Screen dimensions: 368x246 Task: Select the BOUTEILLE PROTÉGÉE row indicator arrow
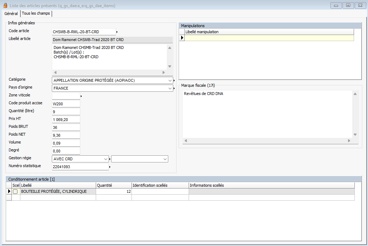(9, 191)
